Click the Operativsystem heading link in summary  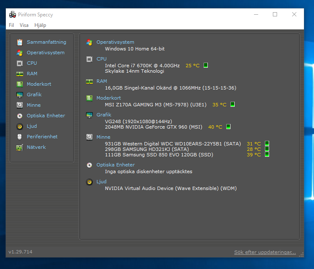[115, 42]
